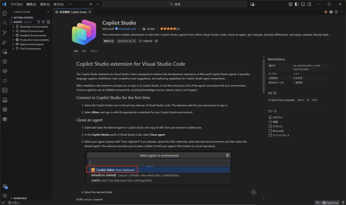
Task: Toggle the auto update checkbox (自動更新)
Action: (x=140, y=41)
